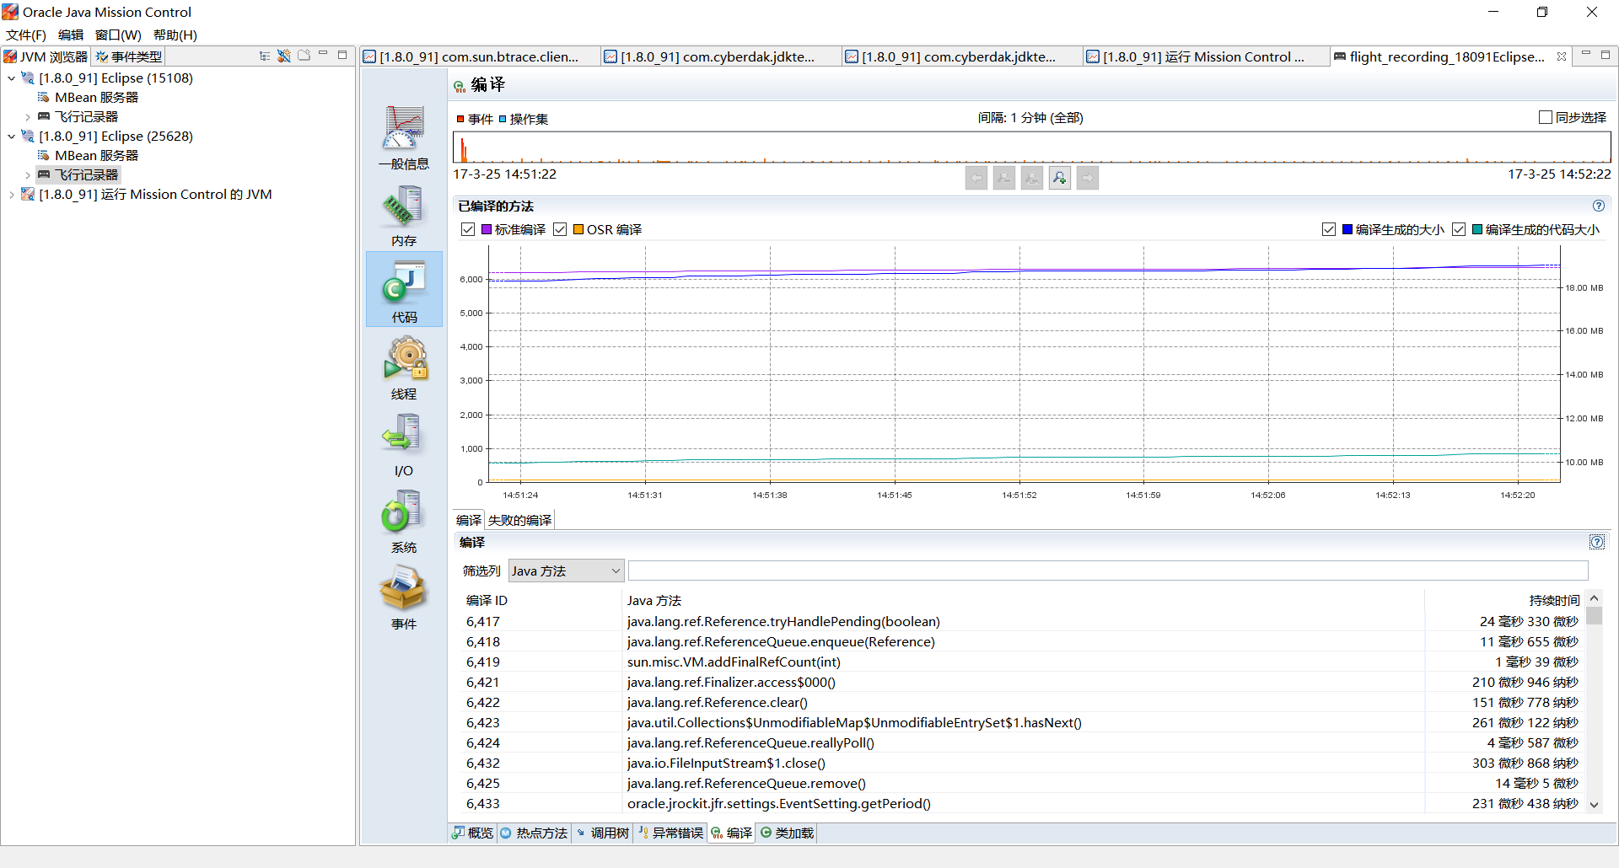1619x868 pixels.
Task: Open the 筛选列 Java 方法 dropdown
Action: [x=566, y=571]
